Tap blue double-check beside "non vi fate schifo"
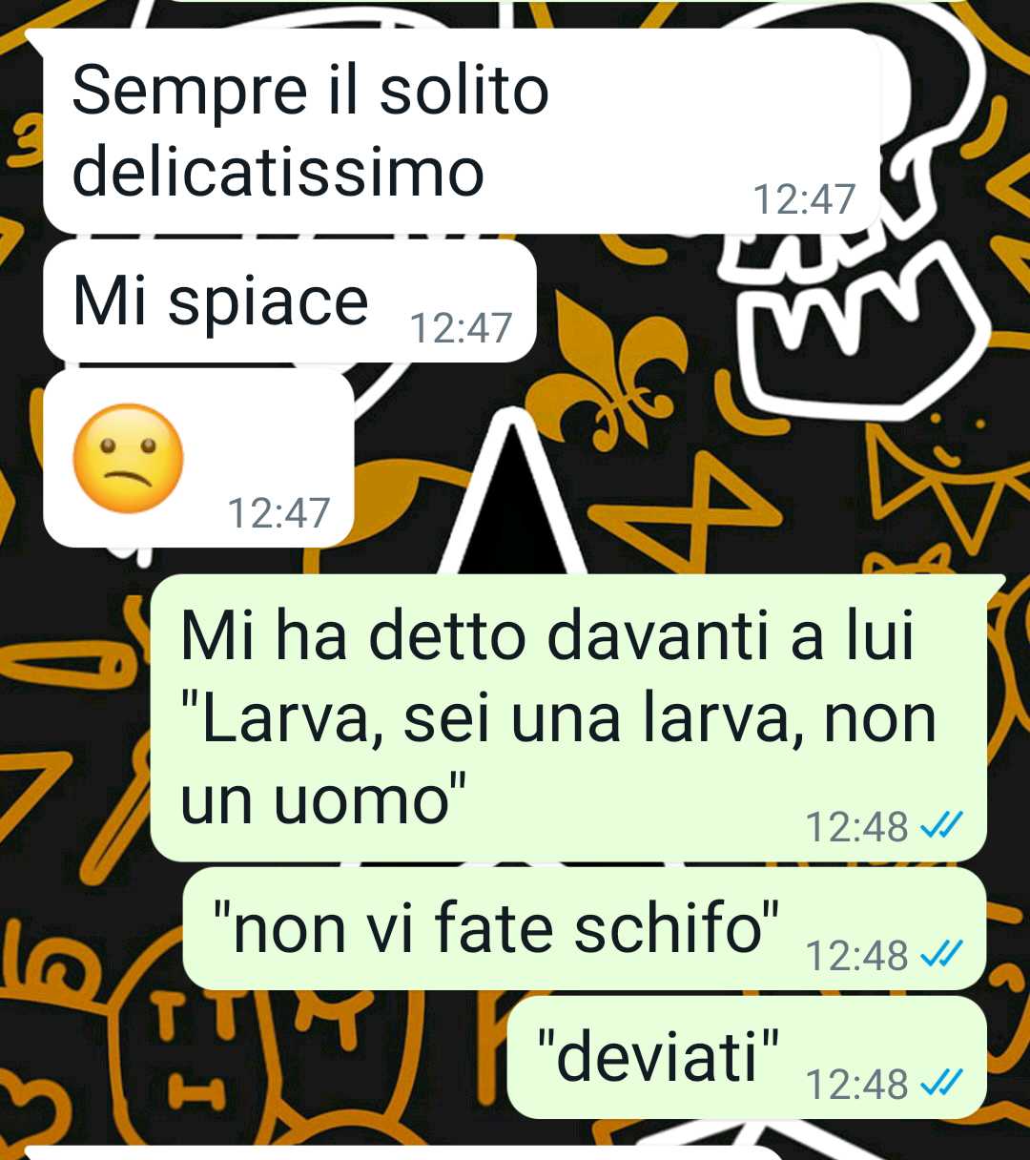1030x1160 pixels. click(941, 953)
